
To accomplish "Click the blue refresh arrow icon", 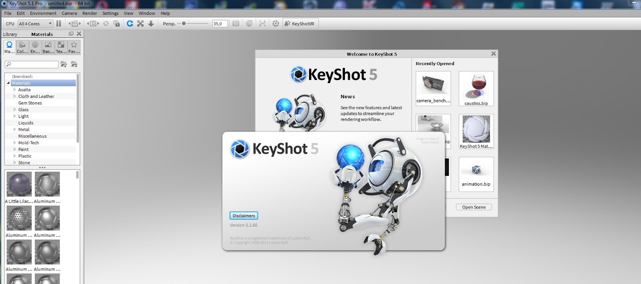I will (x=130, y=24).
